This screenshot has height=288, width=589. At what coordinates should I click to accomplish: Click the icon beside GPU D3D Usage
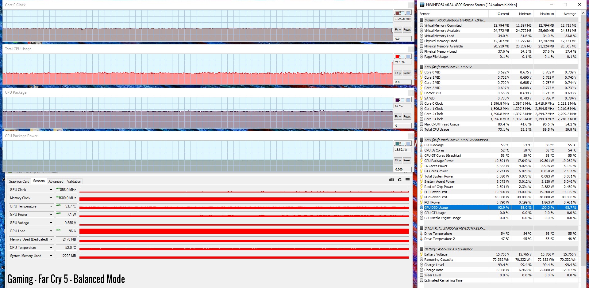tap(422, 208)
